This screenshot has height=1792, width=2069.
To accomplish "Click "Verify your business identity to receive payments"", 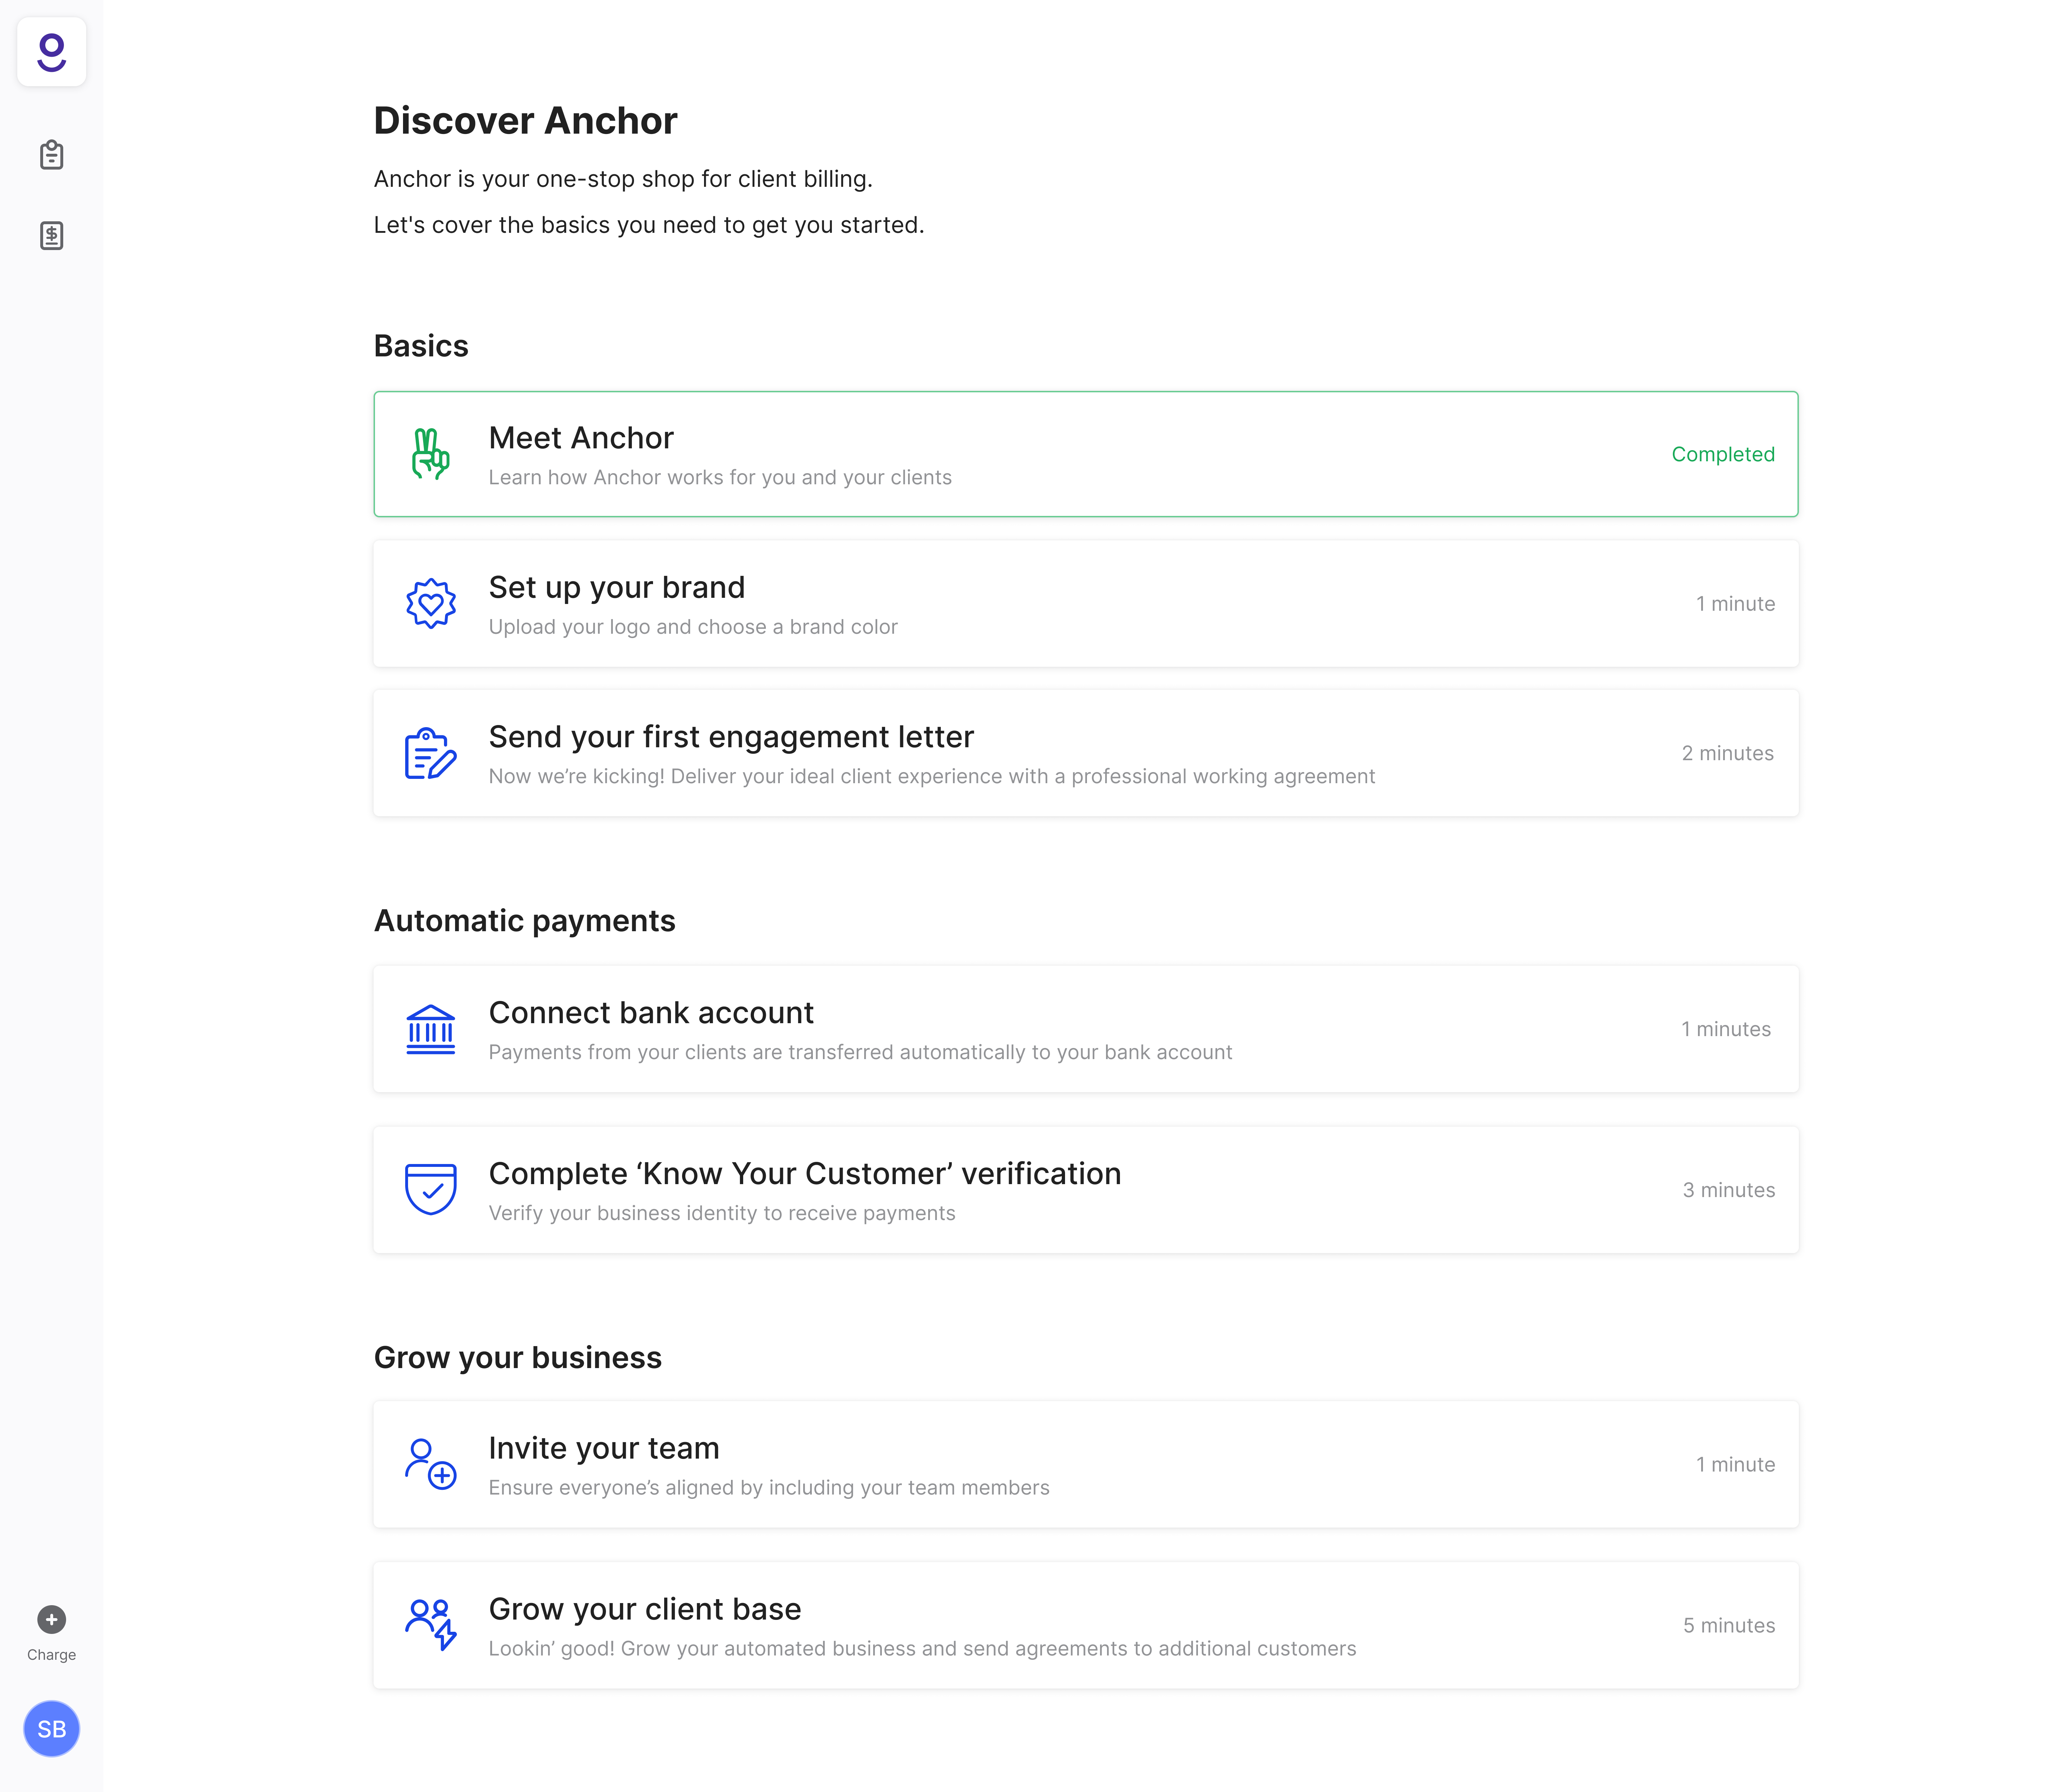I will 722,1213.
